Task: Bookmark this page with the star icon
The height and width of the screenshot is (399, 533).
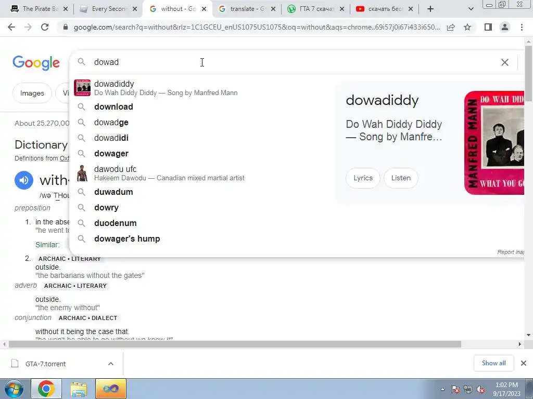Action: point(467,27)
